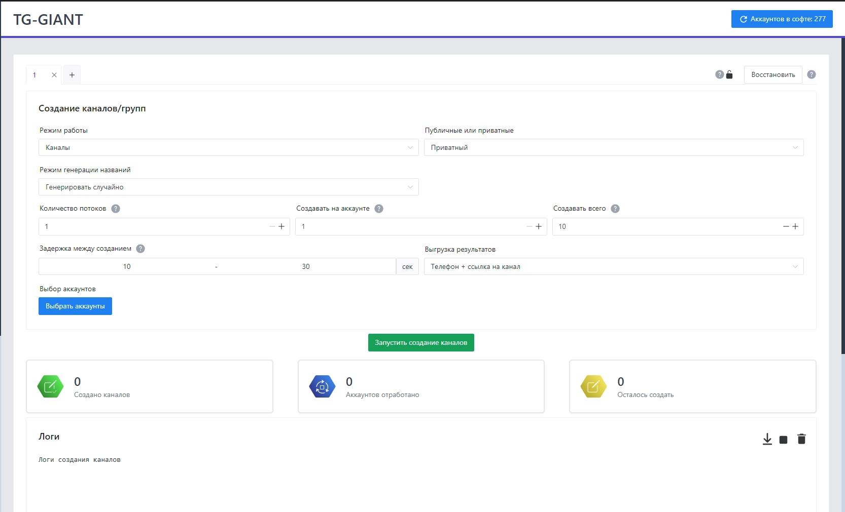Add a new tab with plus button
Image resolution: width=845 pixels, height=512 pixels.
point(72,75)
